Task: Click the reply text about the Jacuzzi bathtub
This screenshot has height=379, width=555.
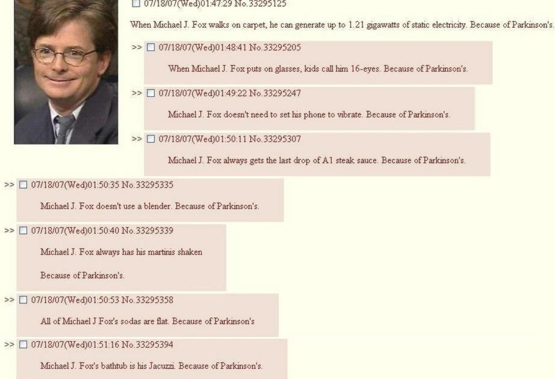Action: click(152, 366)
